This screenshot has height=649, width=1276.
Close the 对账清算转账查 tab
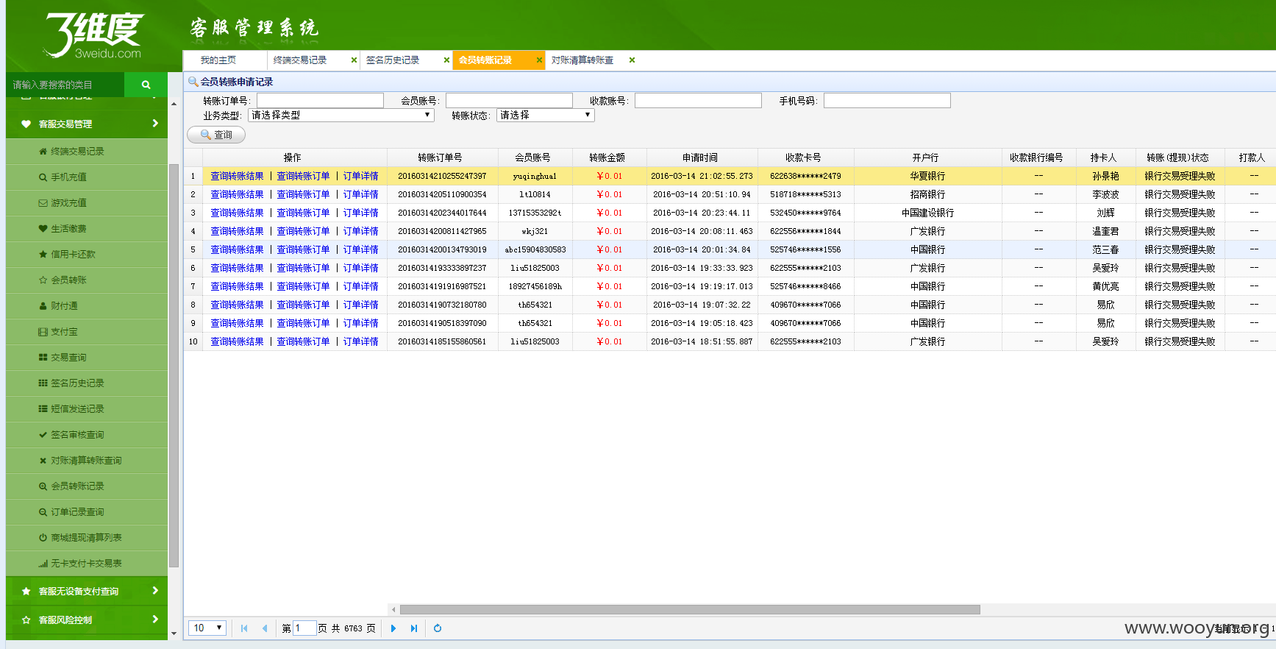click(x=632, y=60)
